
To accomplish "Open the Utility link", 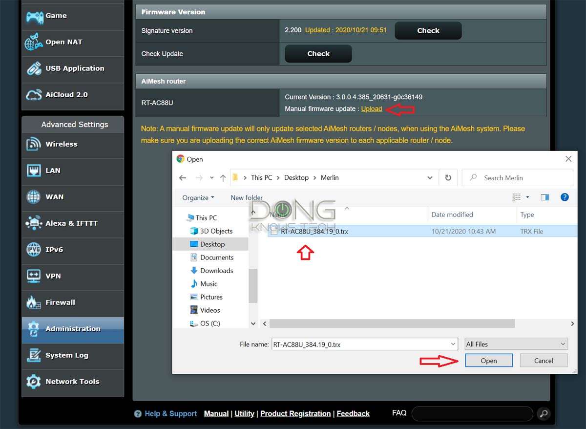I will pyautogui.click(x=244, y=414).
